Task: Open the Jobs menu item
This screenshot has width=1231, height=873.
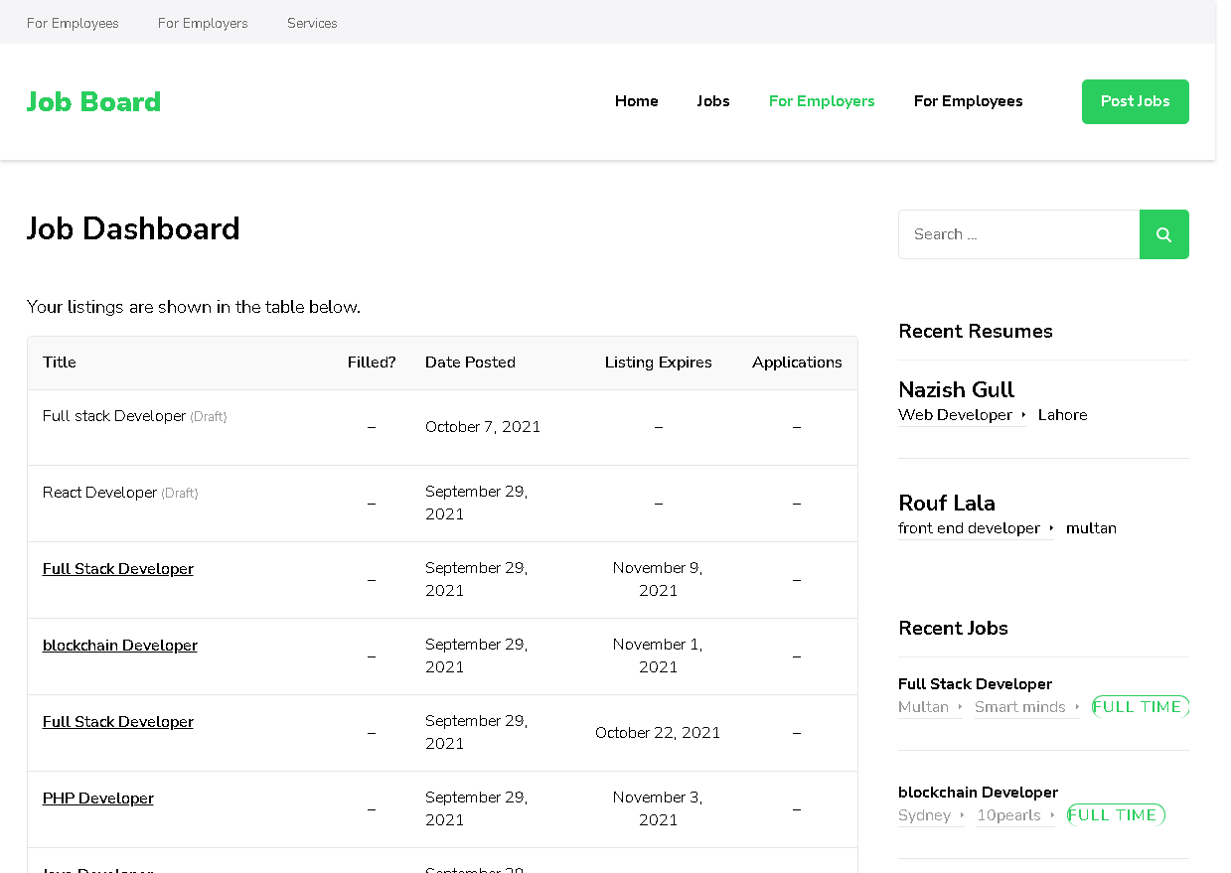Action: pos(713,101)
